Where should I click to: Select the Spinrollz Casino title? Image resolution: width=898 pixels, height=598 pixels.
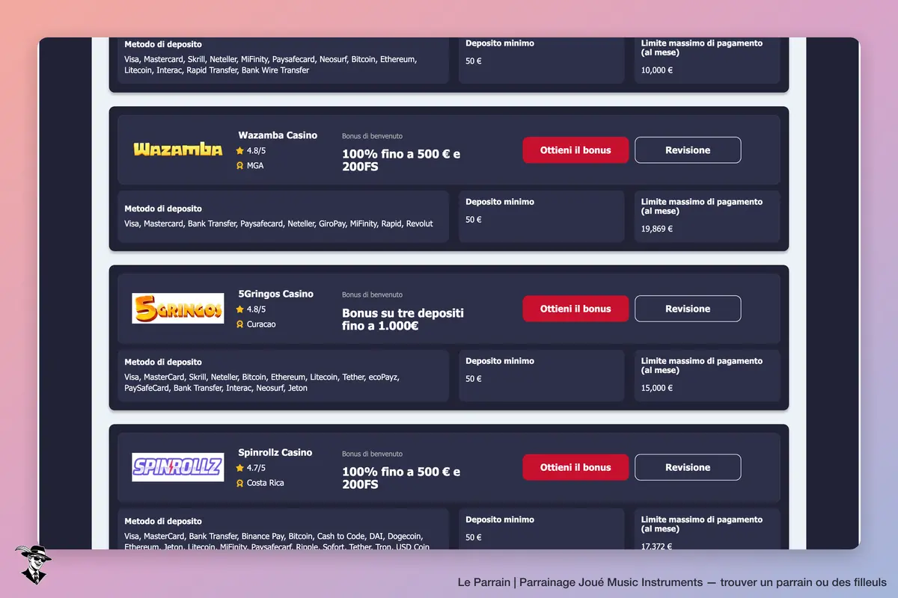[x=275, y=452]
